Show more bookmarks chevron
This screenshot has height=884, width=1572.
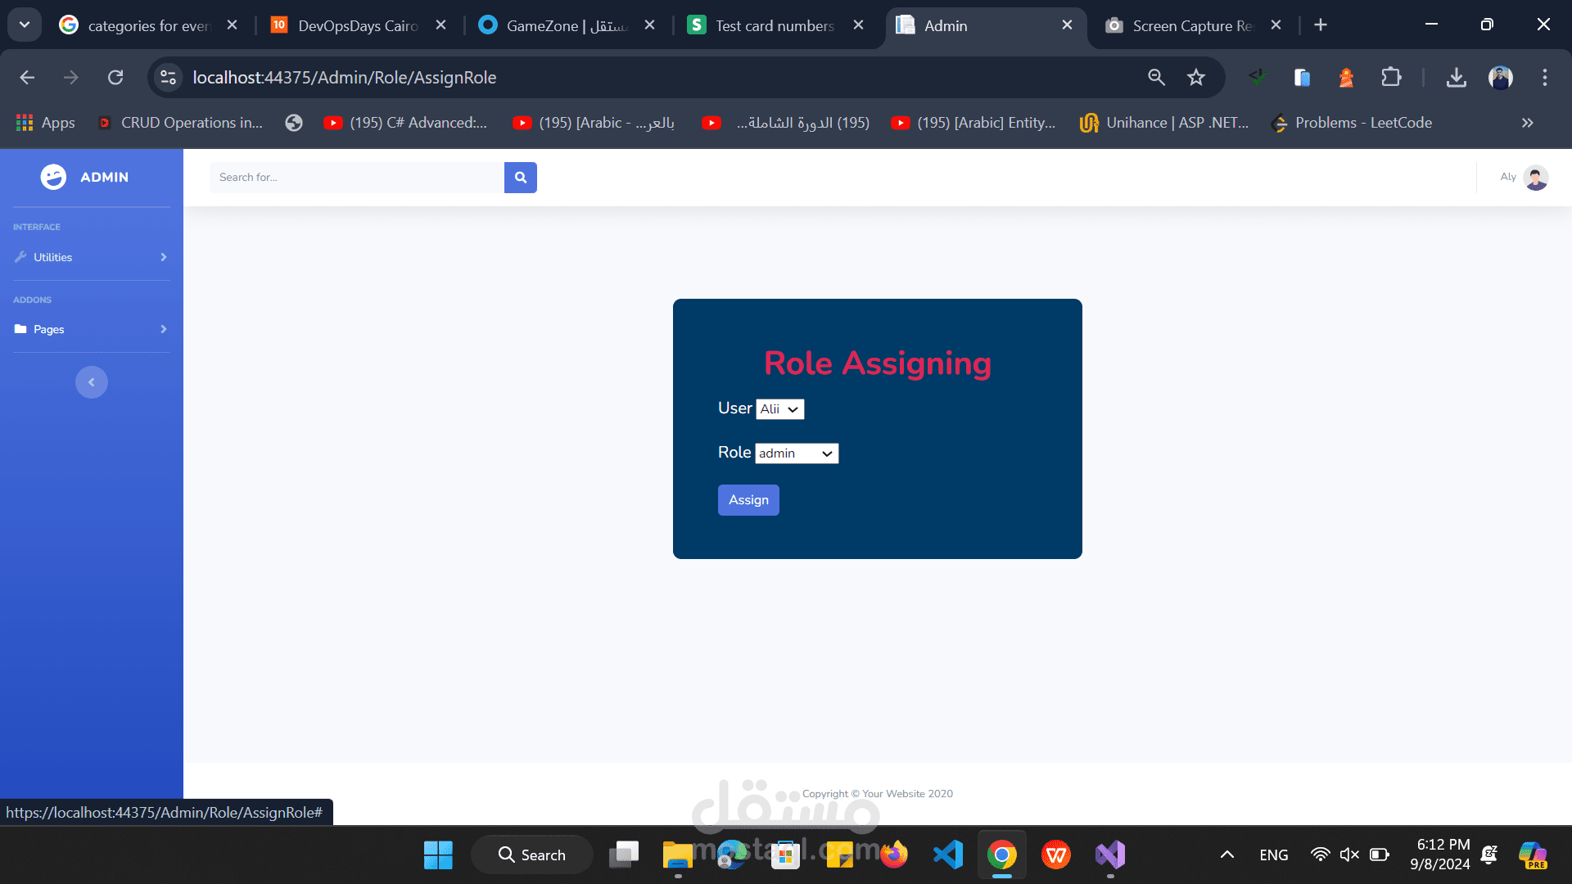pos(1527,123)
